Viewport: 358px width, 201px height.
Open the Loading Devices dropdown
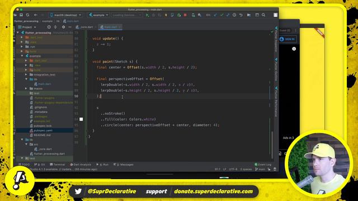pos(127,15)
